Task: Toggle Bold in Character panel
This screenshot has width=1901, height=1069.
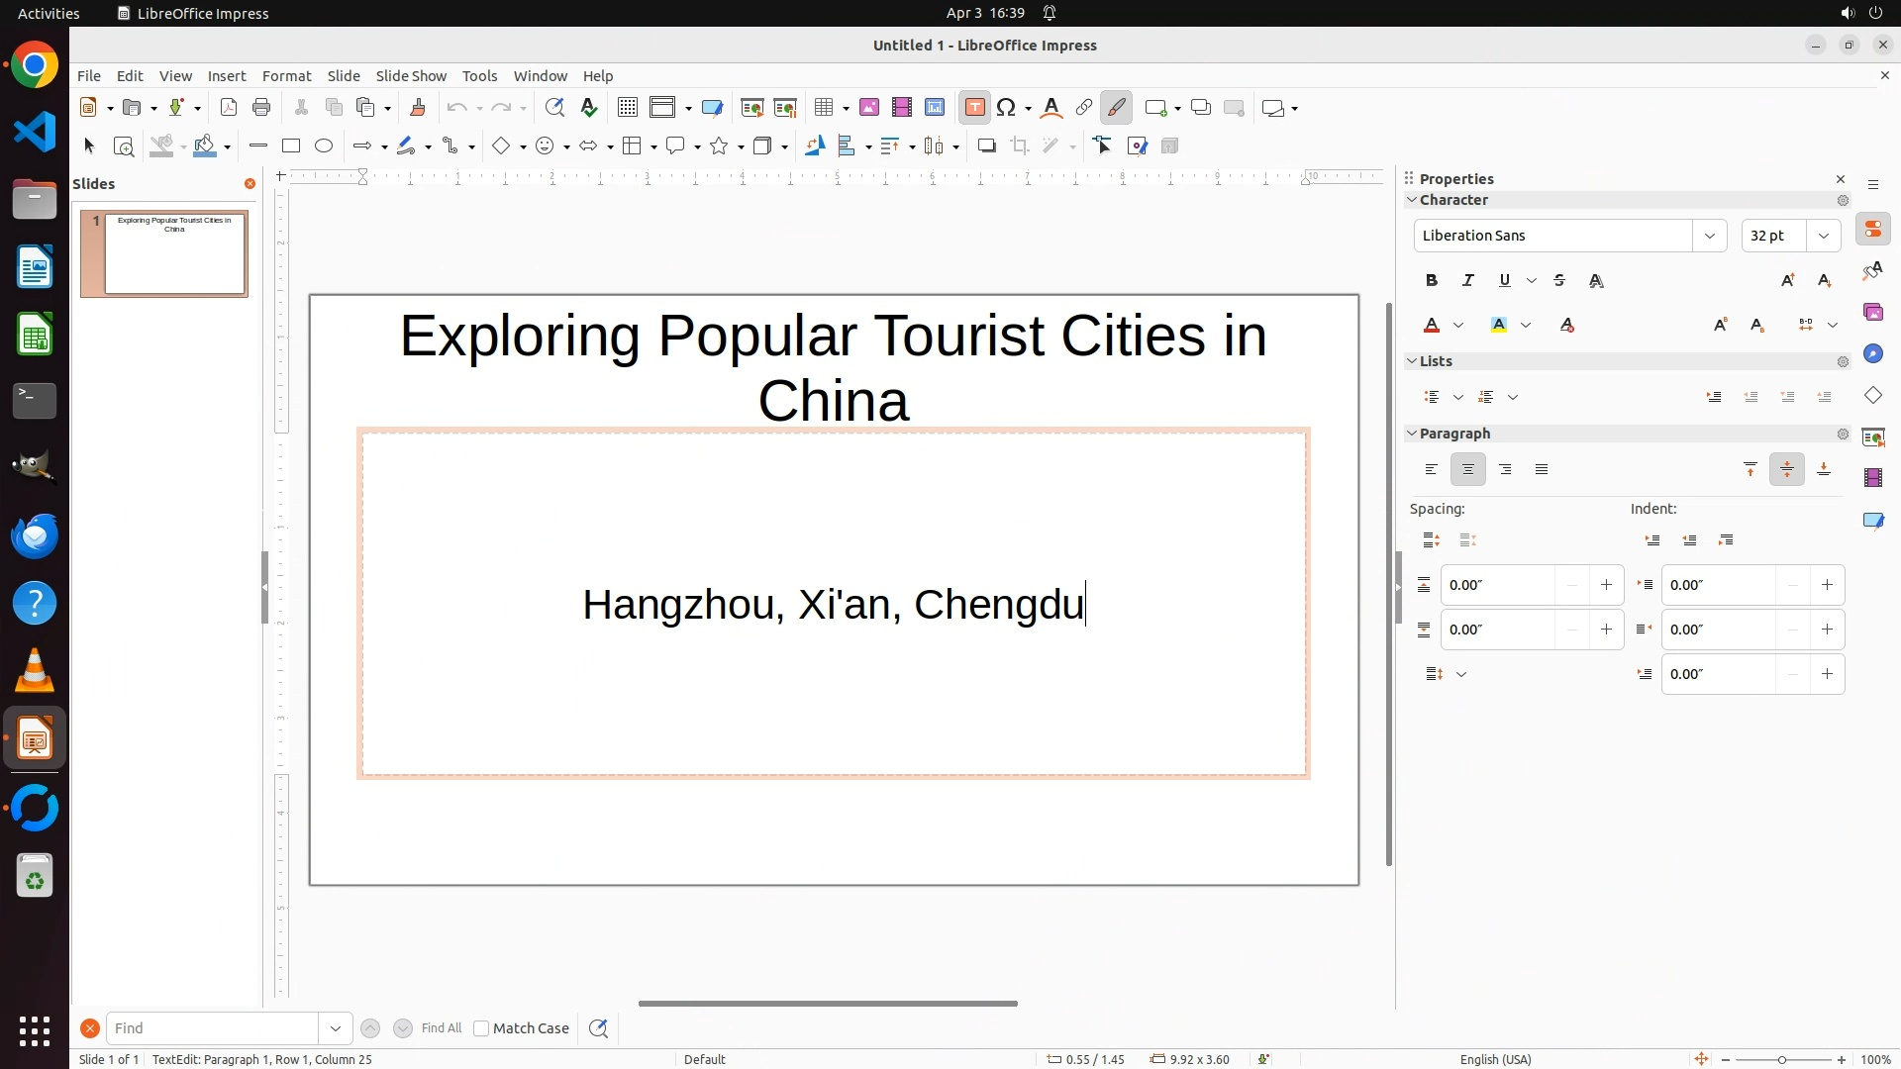Action: click(x=1432, y=281)
